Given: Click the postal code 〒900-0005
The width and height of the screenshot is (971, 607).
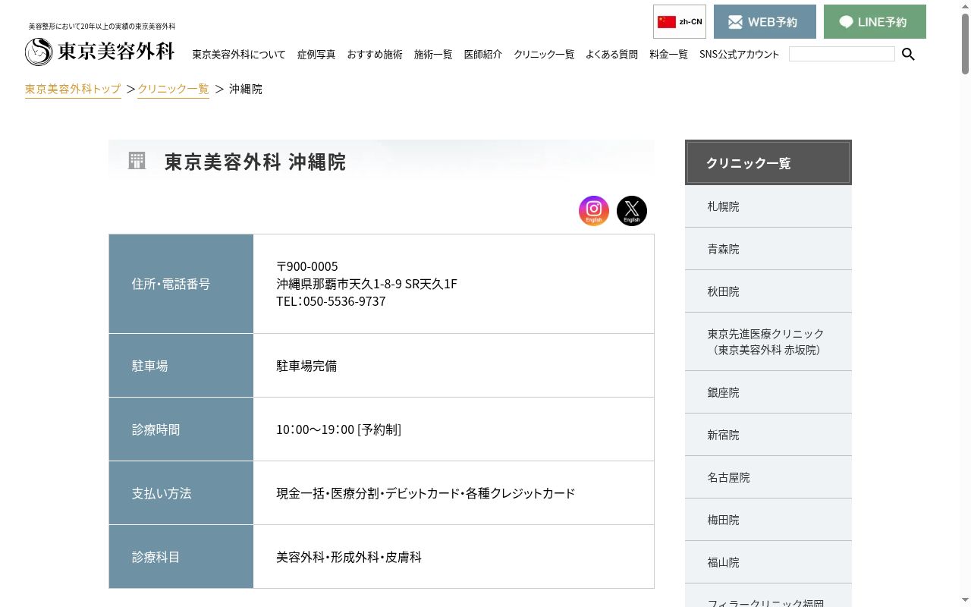Looking at the screenshot, I should 307,266.
